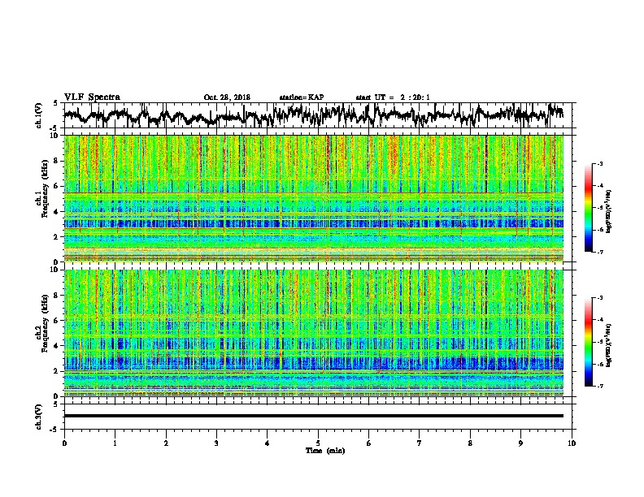Click the "10" kHz tick of the ch.2 spectrogram
This screenshot has height=497, width=644.
point(55,270)
